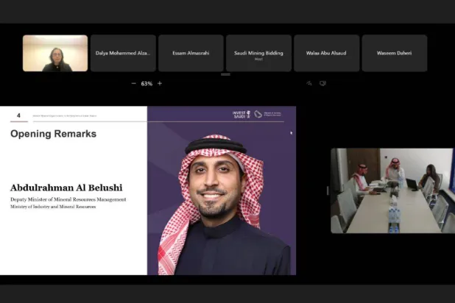Zoom out shared content with minus icon
The height and width of the screenshot is (303, 455).
tap(133, 84)
